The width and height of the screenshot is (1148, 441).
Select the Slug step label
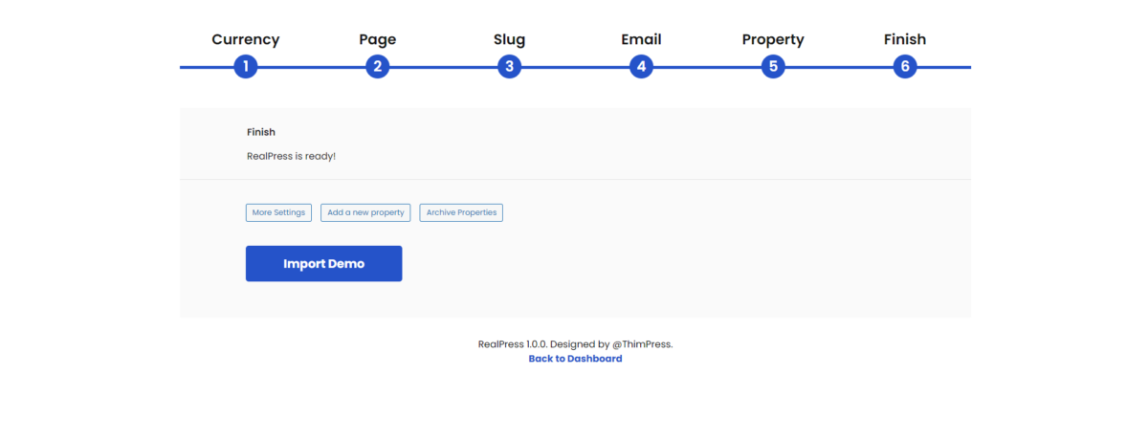[x=510, y=39]
